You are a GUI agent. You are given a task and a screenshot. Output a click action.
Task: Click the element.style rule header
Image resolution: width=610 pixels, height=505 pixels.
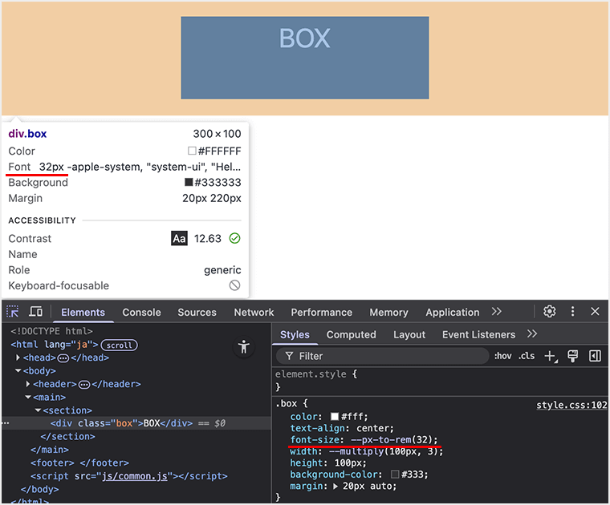pyautogui.click(x=311, y=374)
